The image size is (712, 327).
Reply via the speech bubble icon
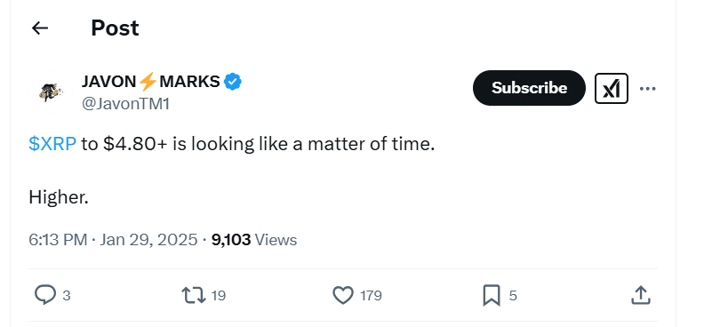(45, 295)
